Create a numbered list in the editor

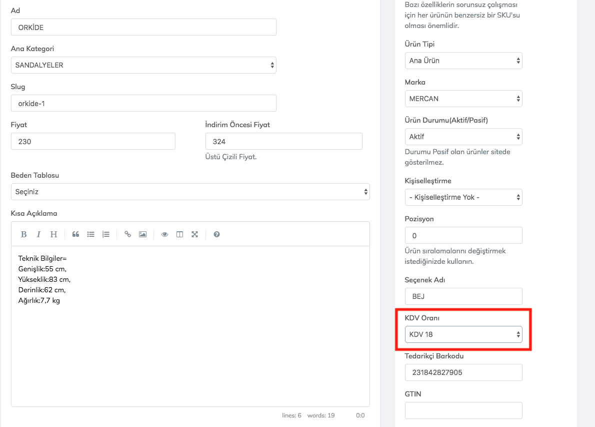(x=105, y=234)
